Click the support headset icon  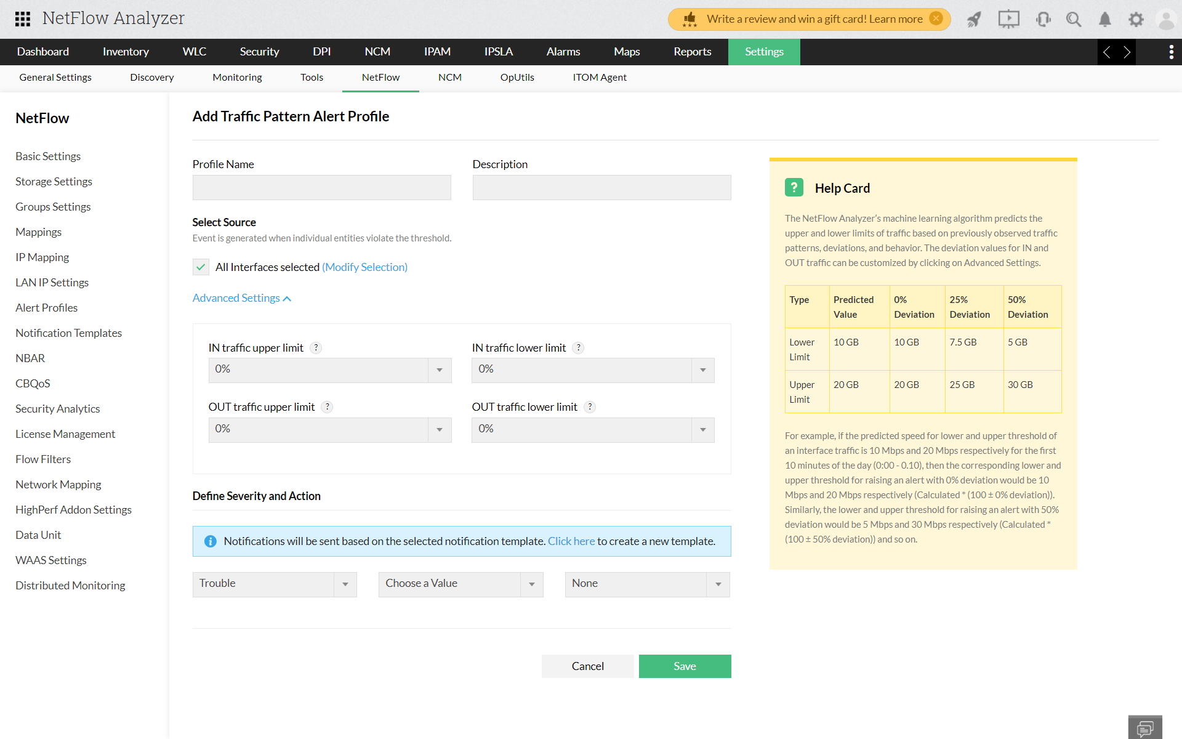point(1043,19)
